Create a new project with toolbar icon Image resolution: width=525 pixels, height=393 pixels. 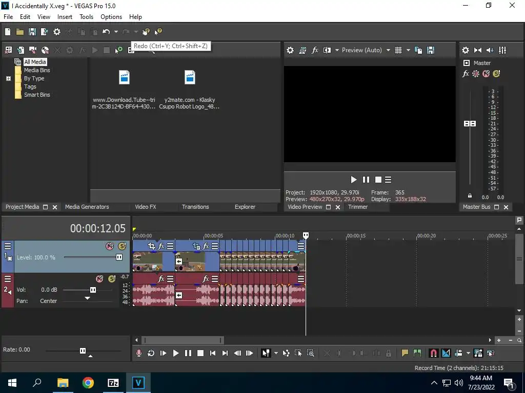pyautogui.click(x=8, y=32)
